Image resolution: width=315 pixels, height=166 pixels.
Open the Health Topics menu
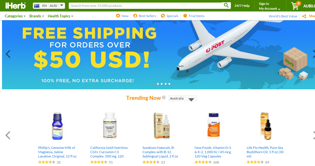pos(60,16)
